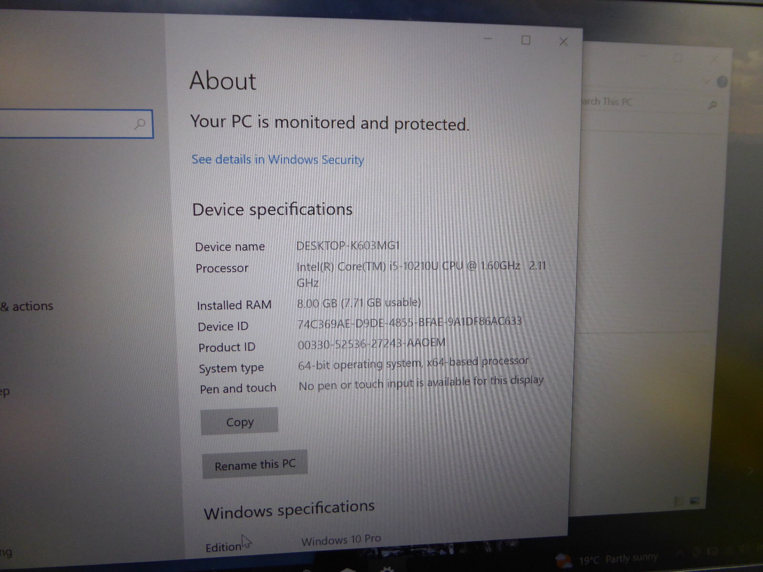Click the magnifier icon in Settings search box
Image resolution: width=763 pixels, height=572 pixels.
click(x=140, y=124)
